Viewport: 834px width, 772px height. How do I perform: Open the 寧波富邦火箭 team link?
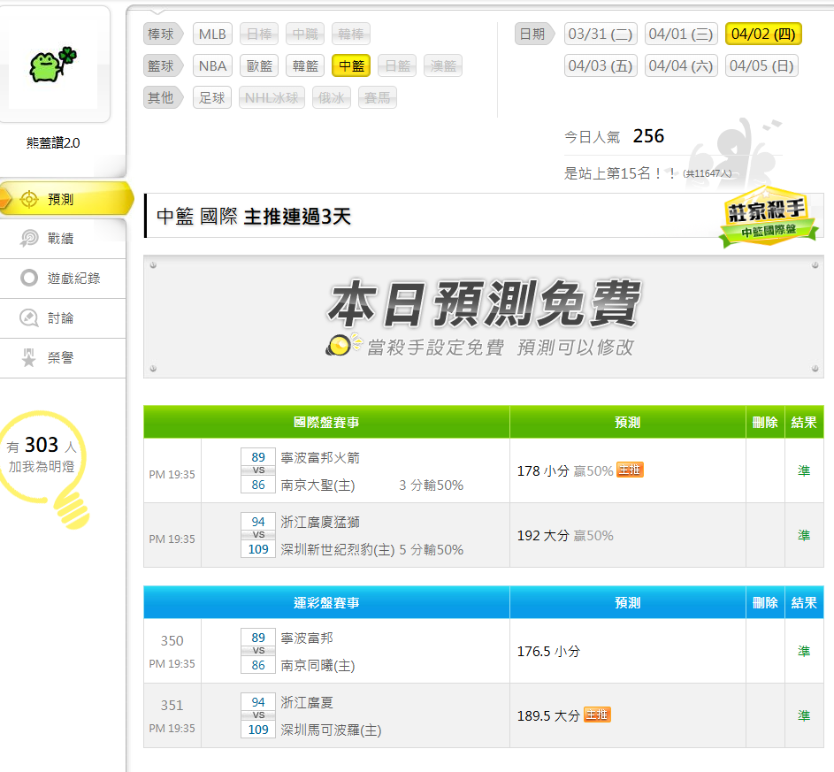[x=320, y=457]
